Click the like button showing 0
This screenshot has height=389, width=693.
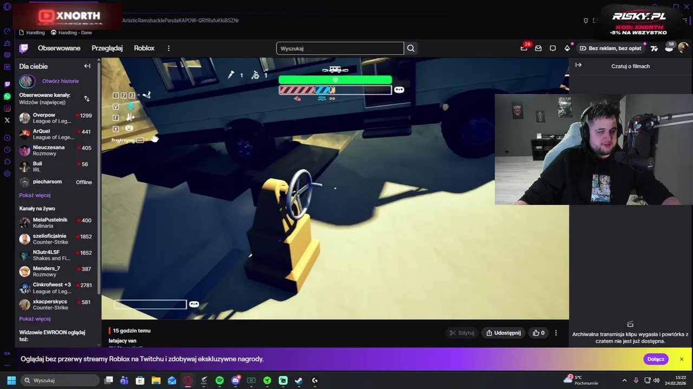pos(539,333)
